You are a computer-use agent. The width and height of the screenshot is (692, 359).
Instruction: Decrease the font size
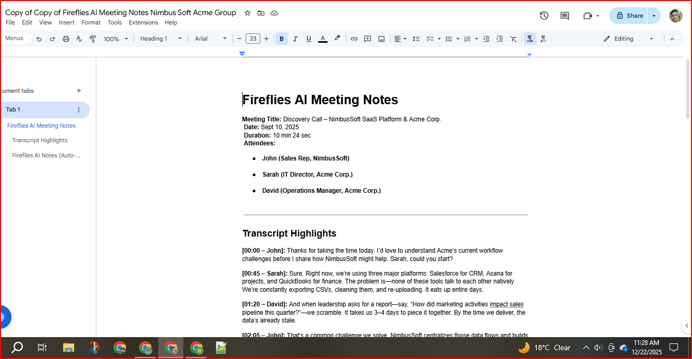240,39
